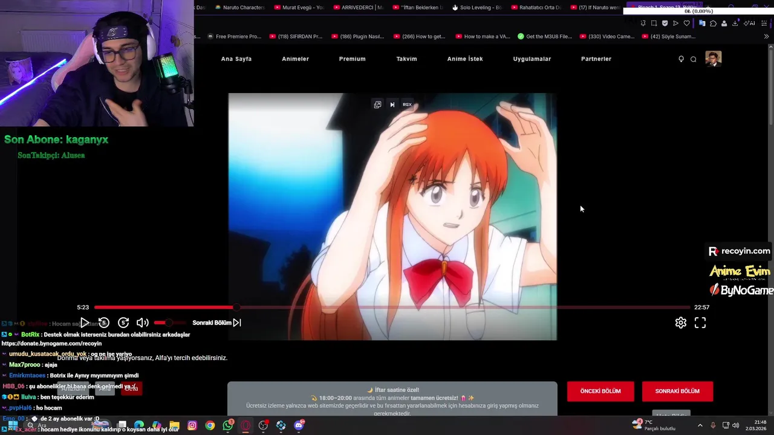The image size is (774, 435).
Task: Open the browser downloads icon
Action: point(735,23)
